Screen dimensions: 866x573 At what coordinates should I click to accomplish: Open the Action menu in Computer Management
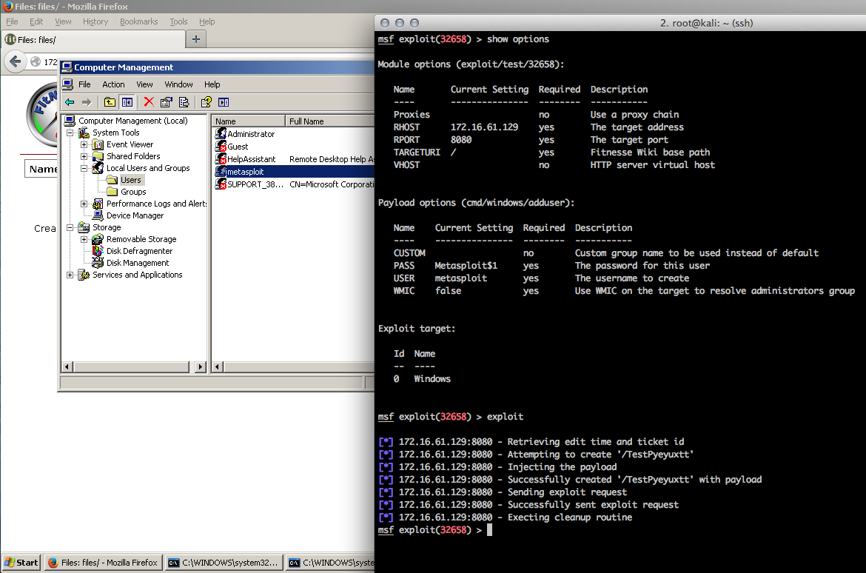point(113,84)
